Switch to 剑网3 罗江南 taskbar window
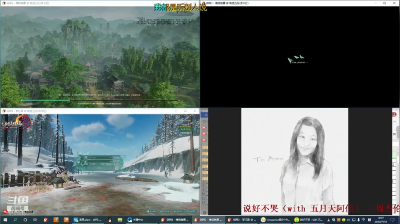Screen dimensions: 400x224 242,220
